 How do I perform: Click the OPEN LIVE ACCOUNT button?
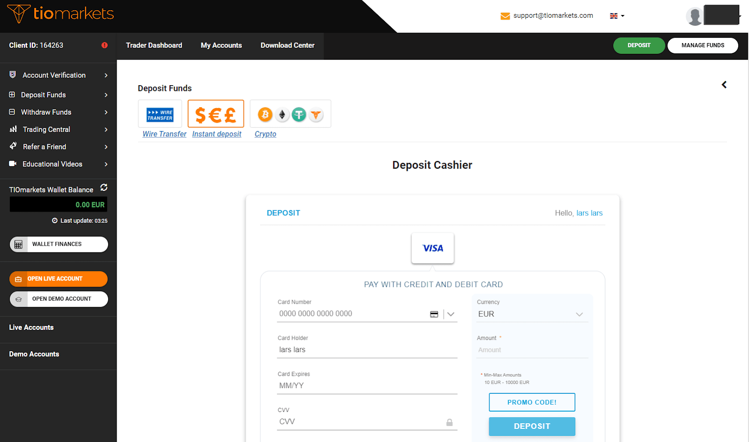coord(59,279)
